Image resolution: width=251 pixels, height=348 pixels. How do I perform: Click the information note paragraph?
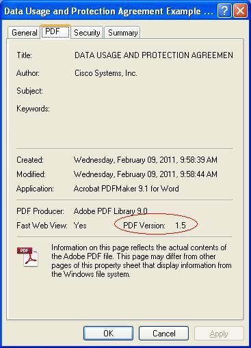[x=142, y=260]
